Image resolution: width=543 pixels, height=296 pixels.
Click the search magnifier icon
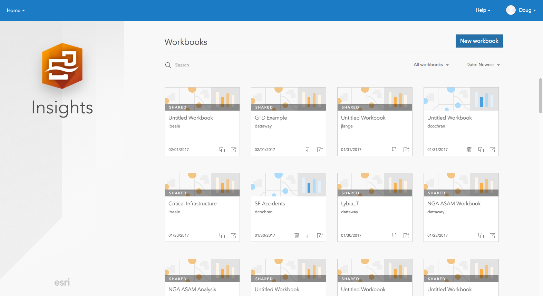[x=168, y=65]
